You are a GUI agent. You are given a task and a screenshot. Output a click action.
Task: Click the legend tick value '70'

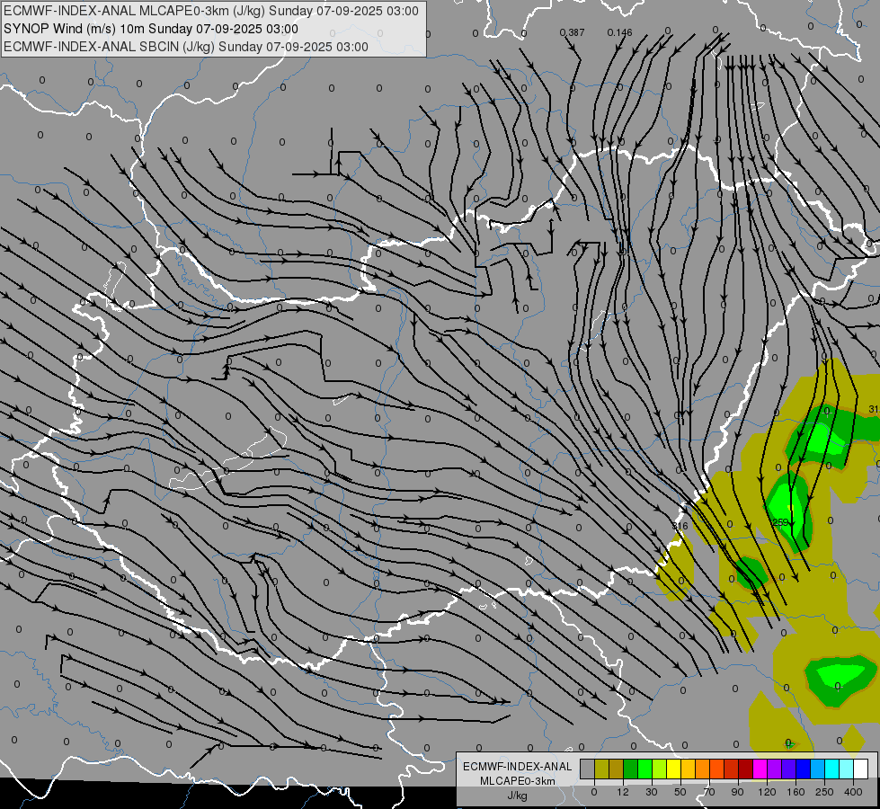click(709, 792)
